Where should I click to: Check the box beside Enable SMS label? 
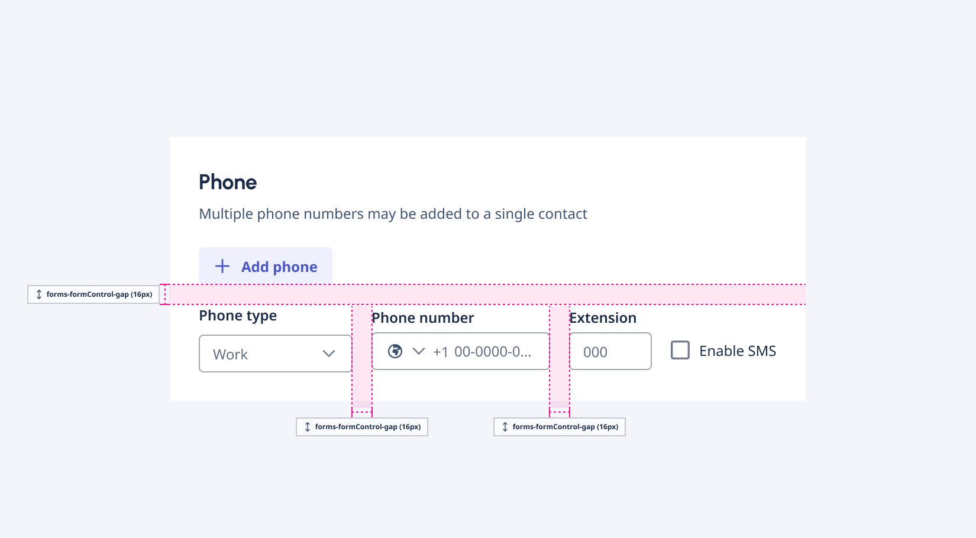(680, 350)
